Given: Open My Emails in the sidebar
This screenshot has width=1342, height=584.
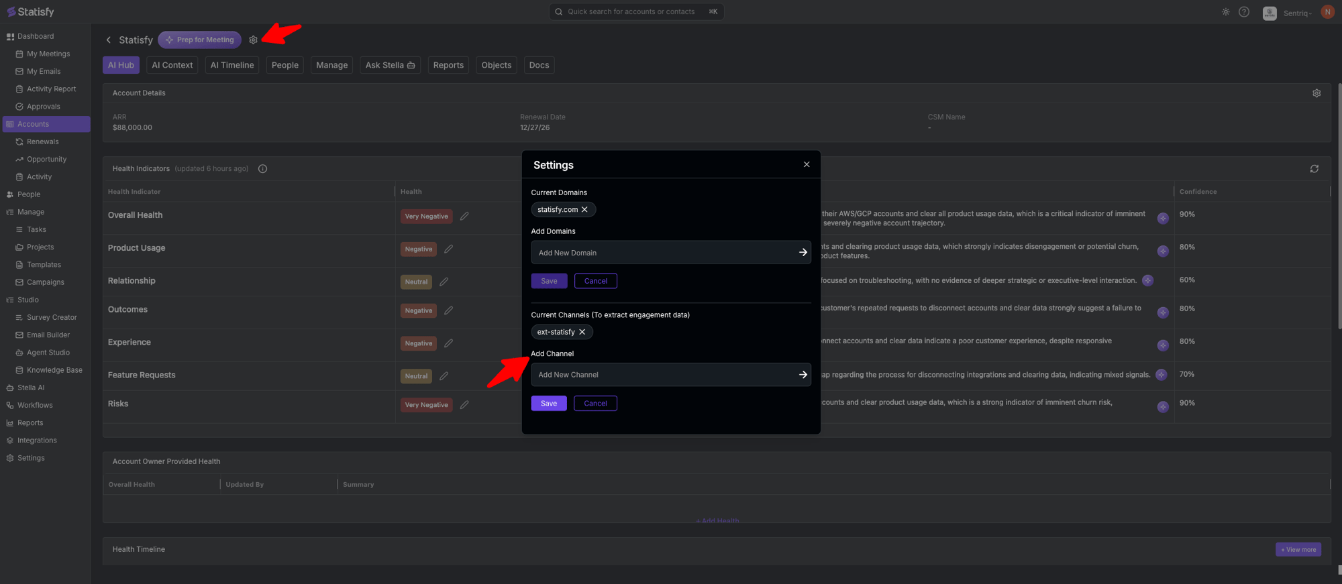Looking at the screenshot, I should [44, 71].
